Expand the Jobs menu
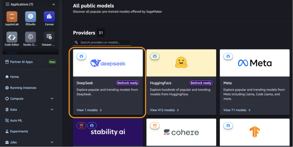The height and width of the screenshot is (147, 293). [x=52, y=142]
